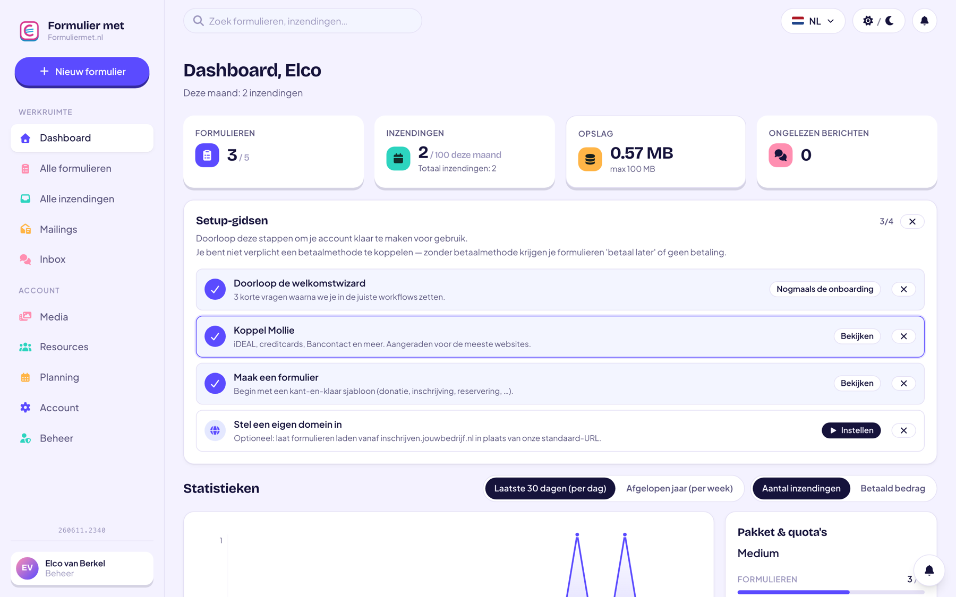The width and height of the screenshot is (956, 597).
Task: Click 'Totaal inzendingen: 2' text
Action: point(457,168)
